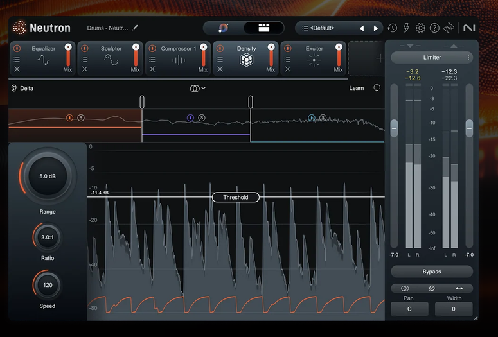This screenshot has height=337, width=498.
Task: Toggle stereo channel link icon in Limiter
Action: (405, 288)
